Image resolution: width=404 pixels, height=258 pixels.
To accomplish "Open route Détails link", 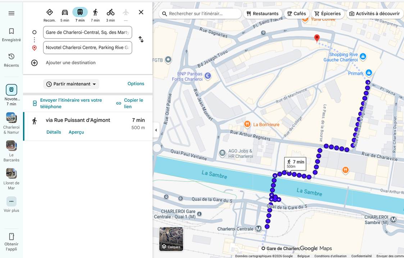I will point(54,132).
